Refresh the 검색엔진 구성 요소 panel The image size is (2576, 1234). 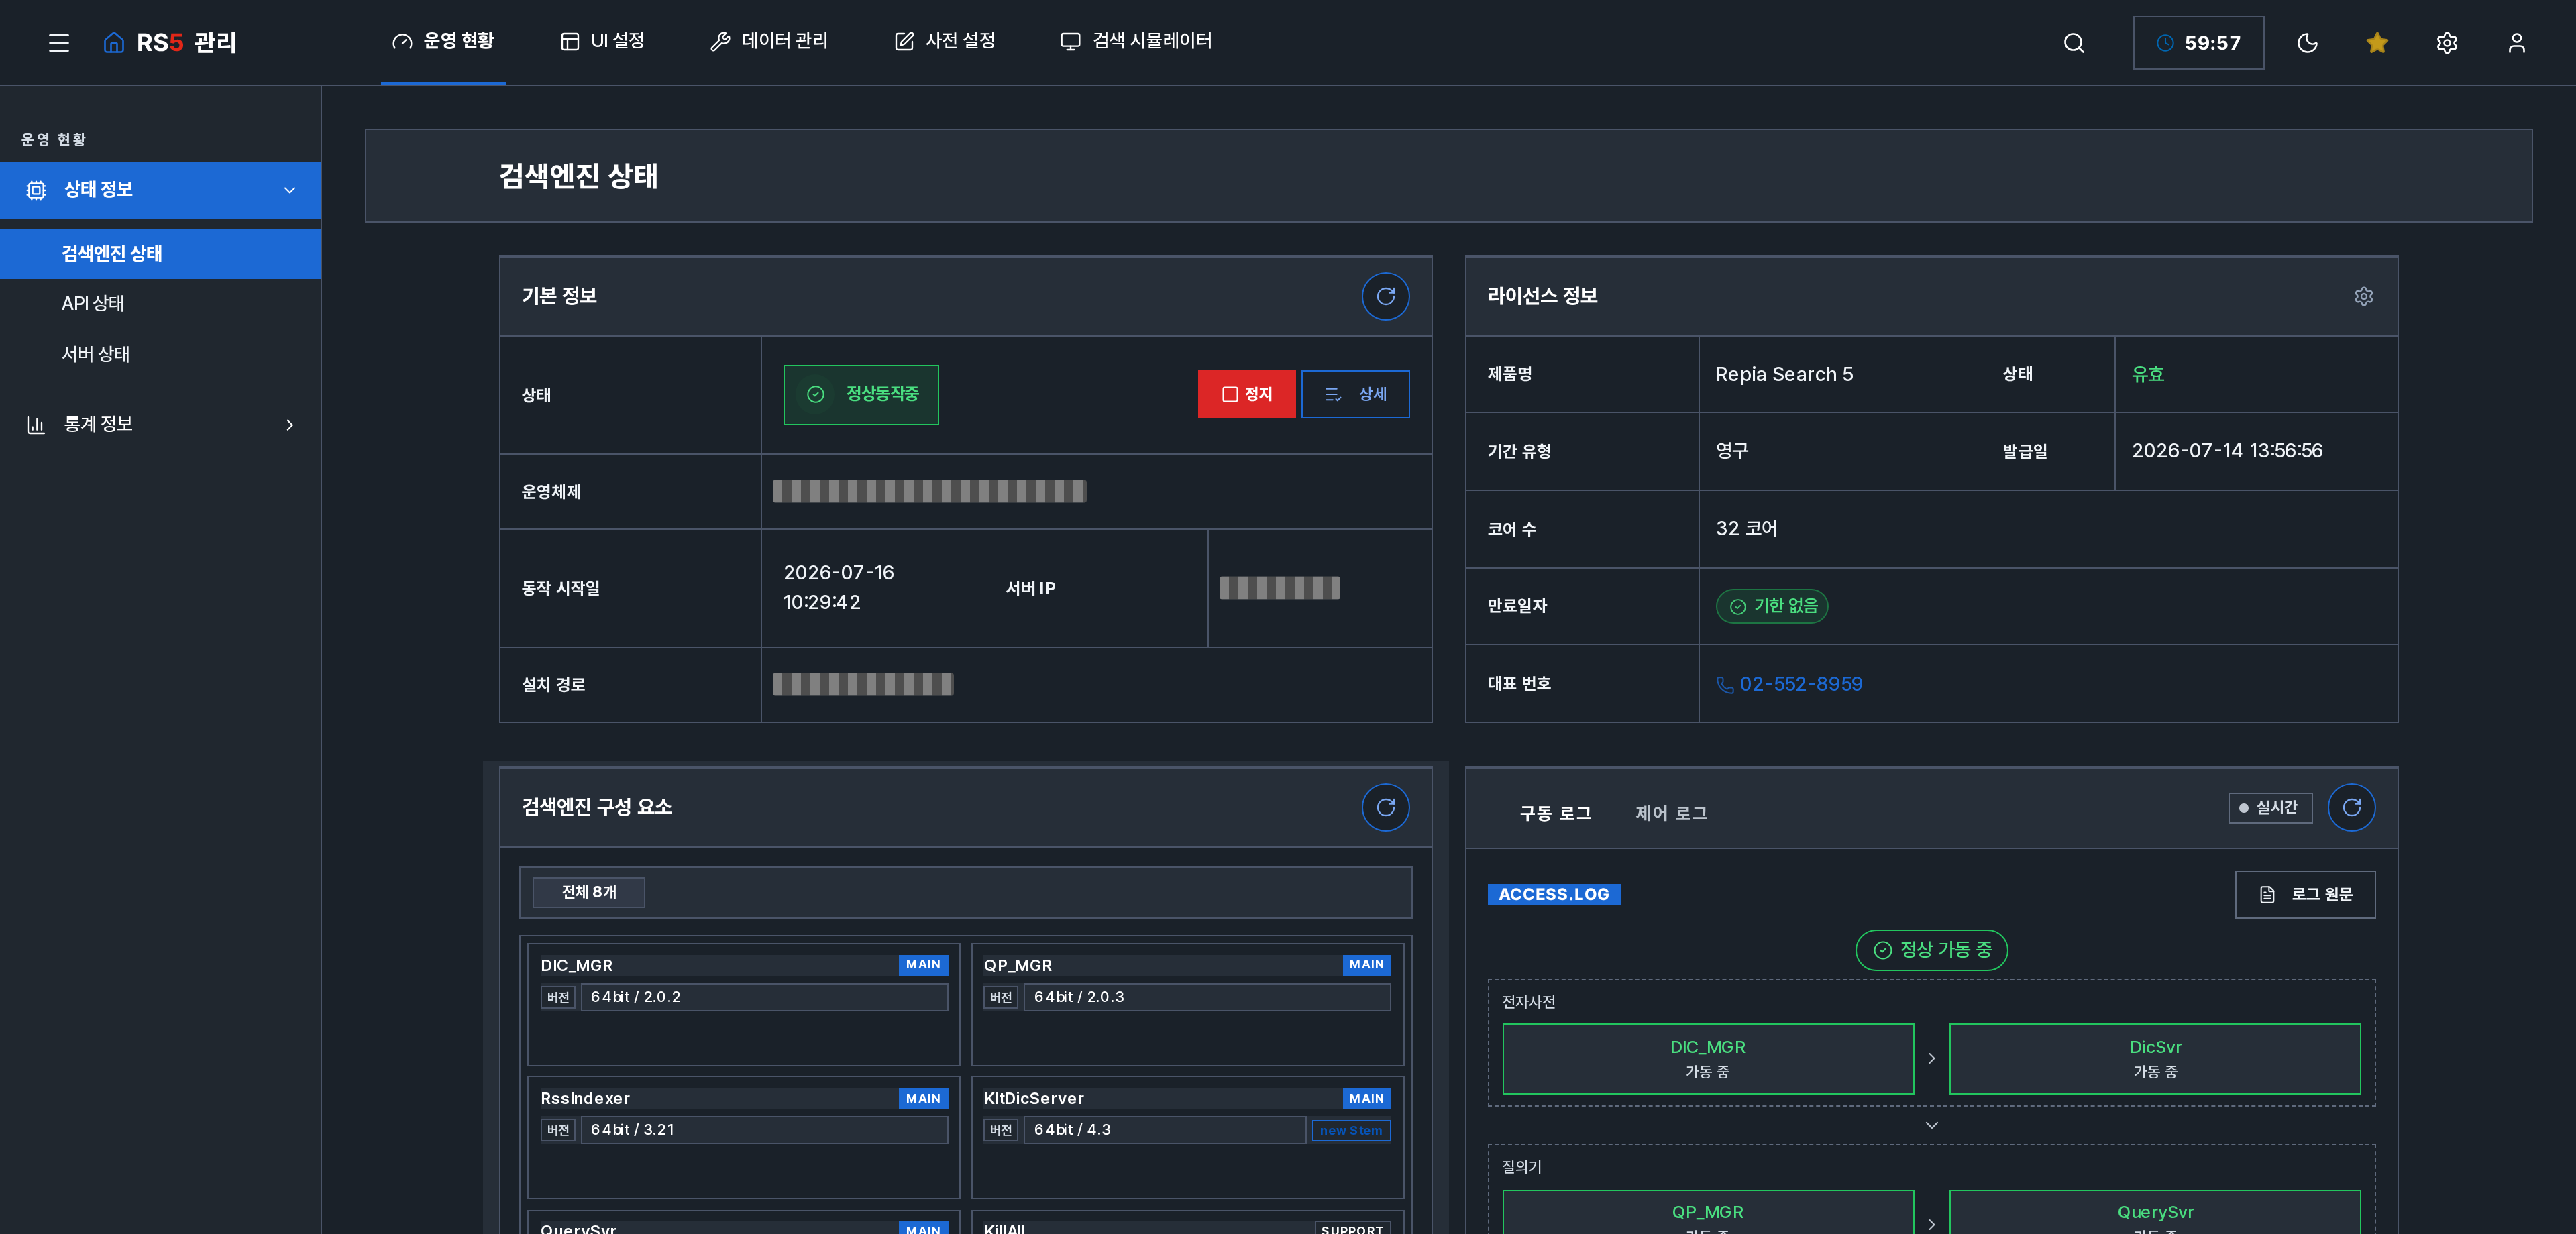tap(1385, 807)
